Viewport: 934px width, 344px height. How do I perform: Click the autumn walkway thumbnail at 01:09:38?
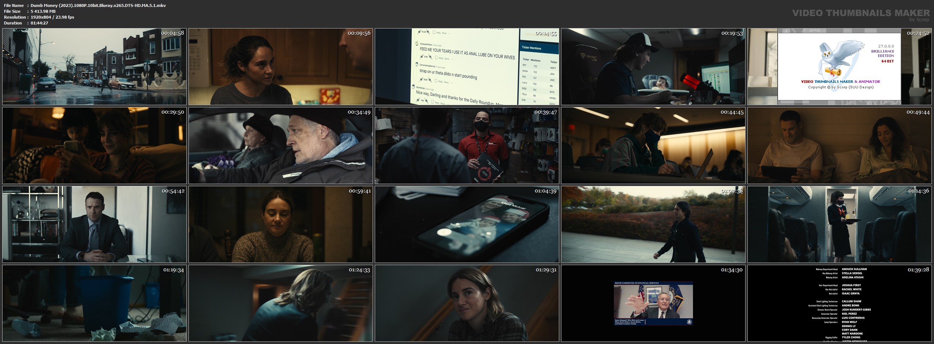[653, 225]
